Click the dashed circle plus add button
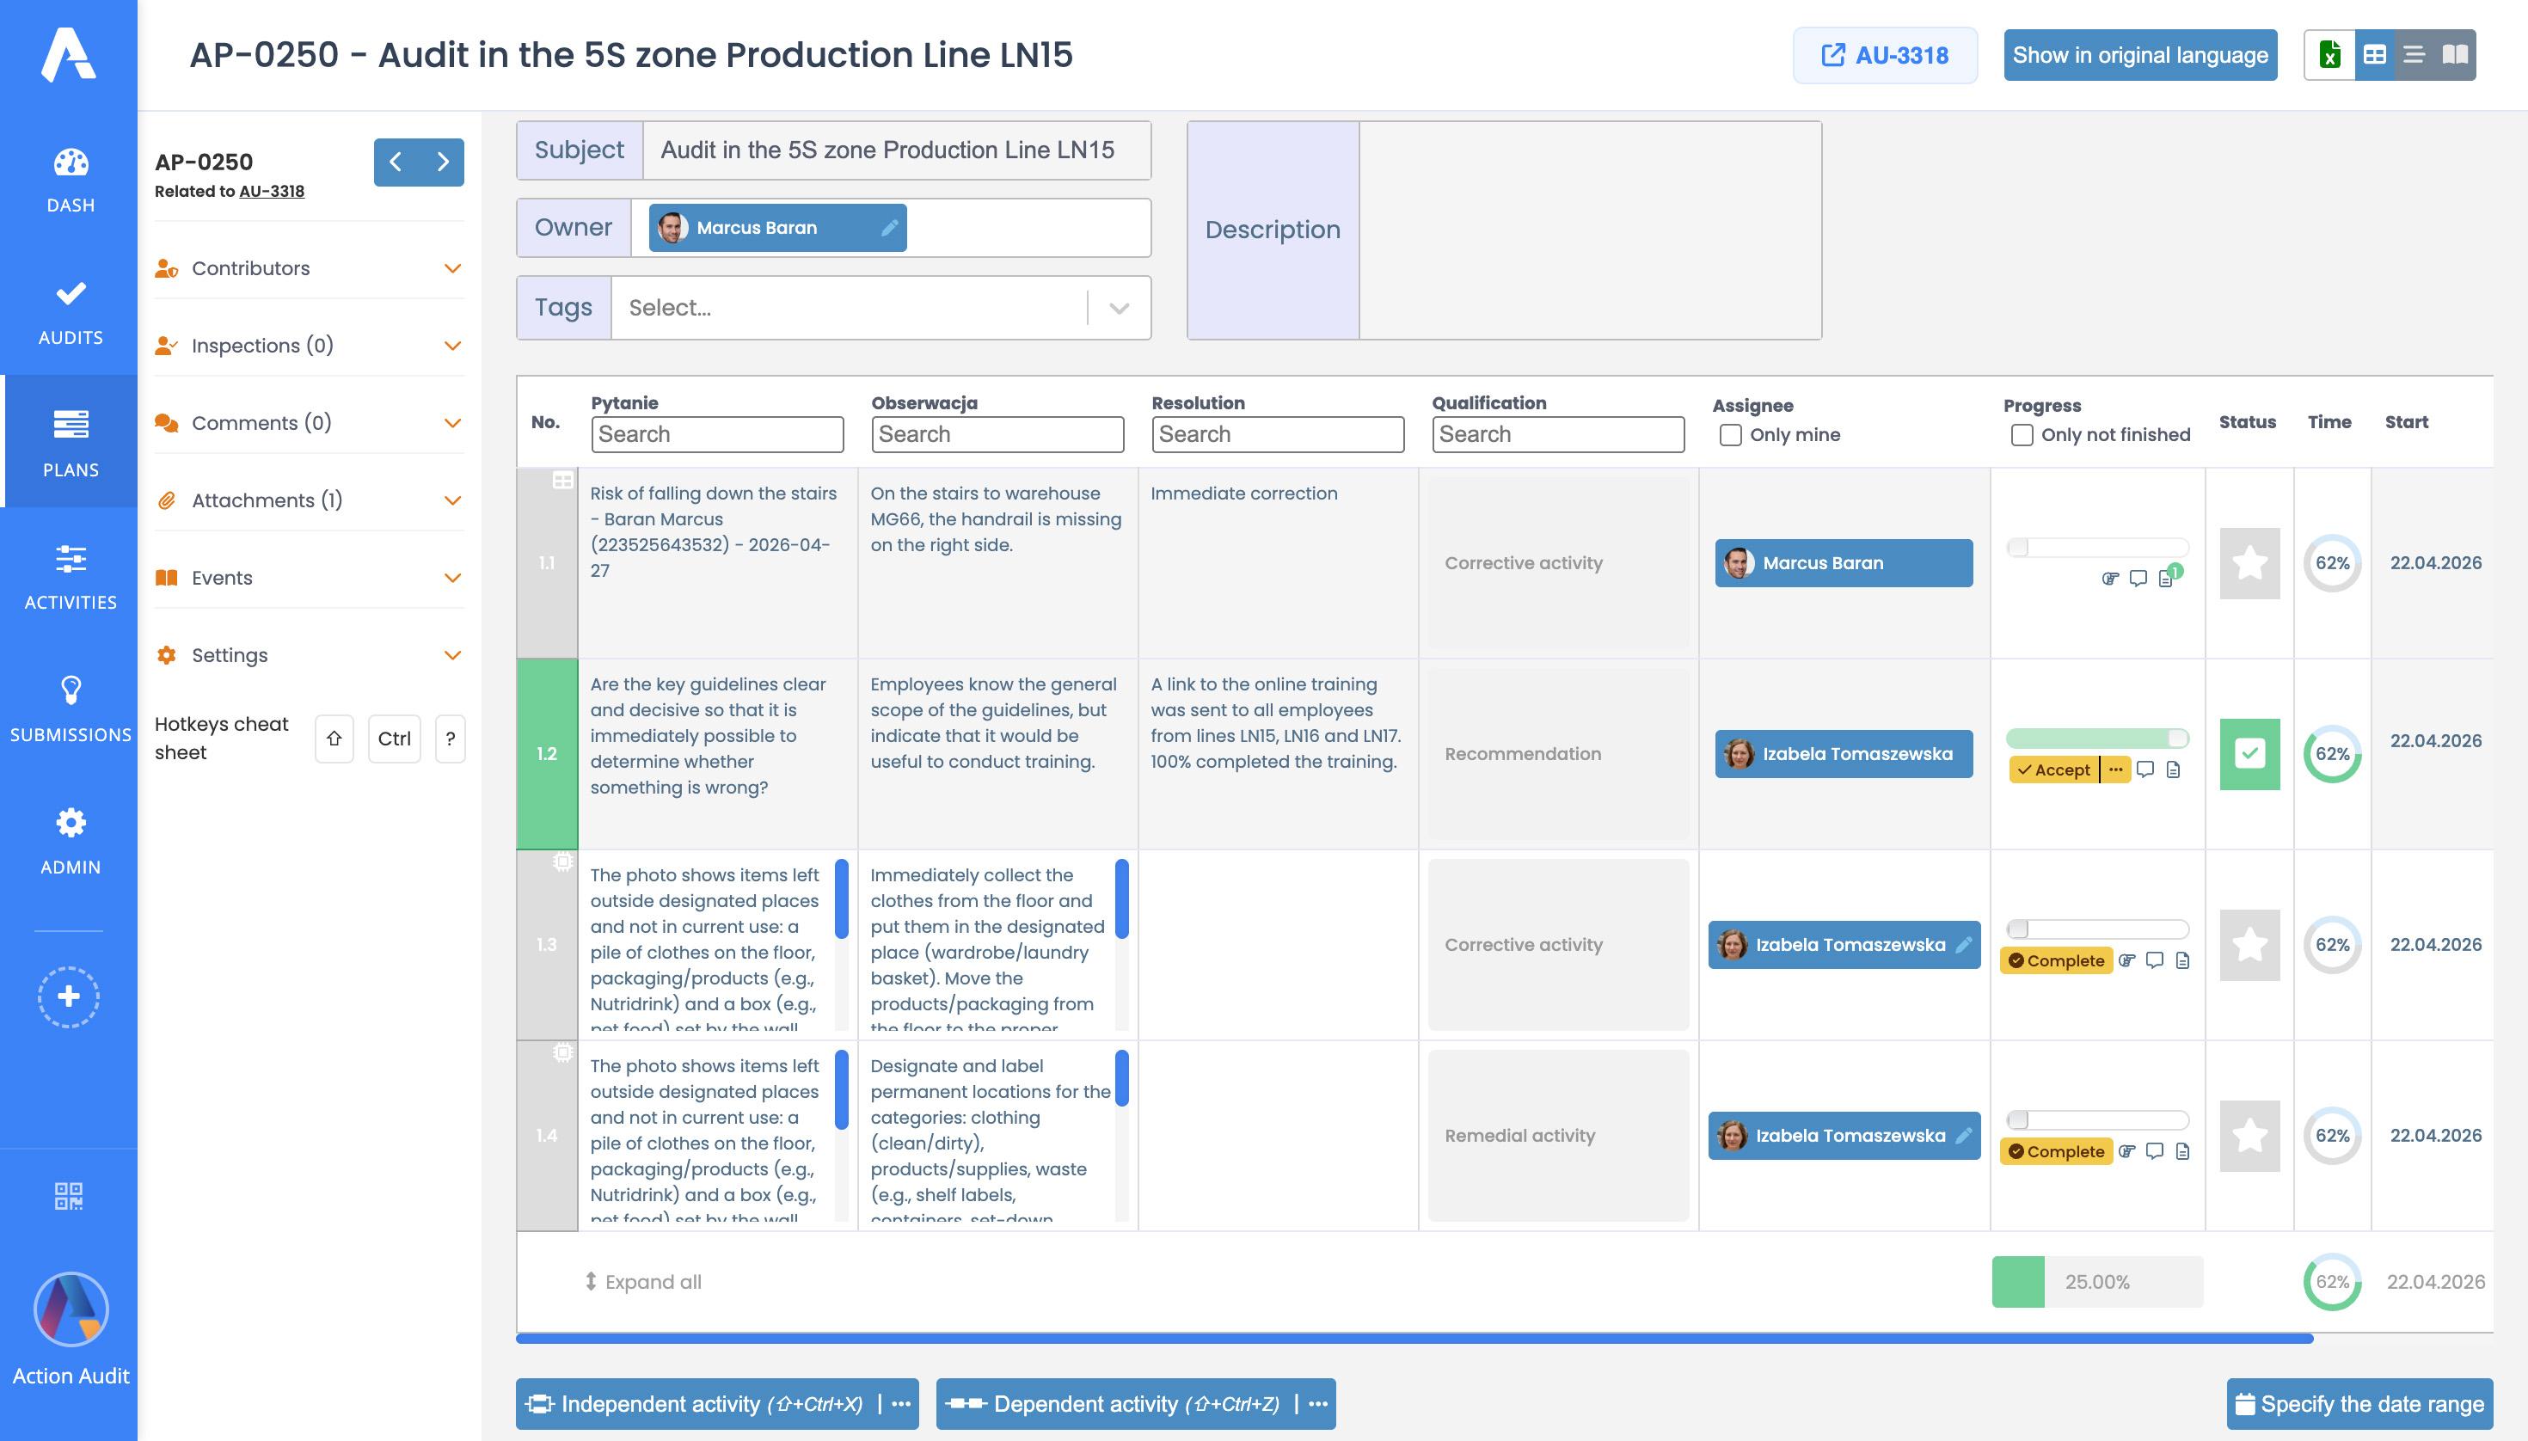This screenshot has height=1441, width=2528. pyautogui.click(x=68, y=996)
